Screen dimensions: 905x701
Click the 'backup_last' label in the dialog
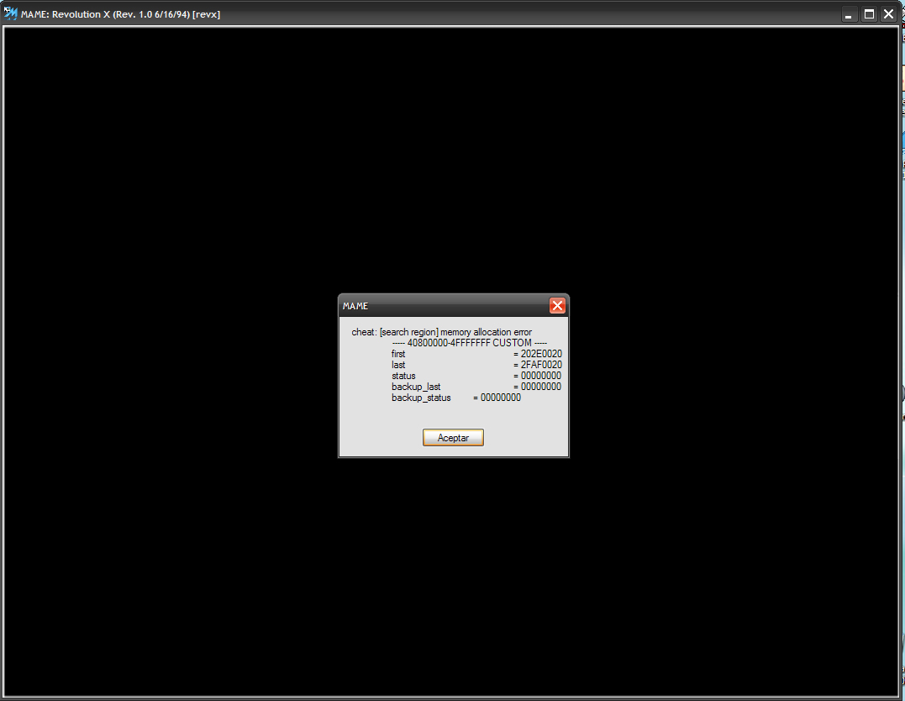point(416,387)
